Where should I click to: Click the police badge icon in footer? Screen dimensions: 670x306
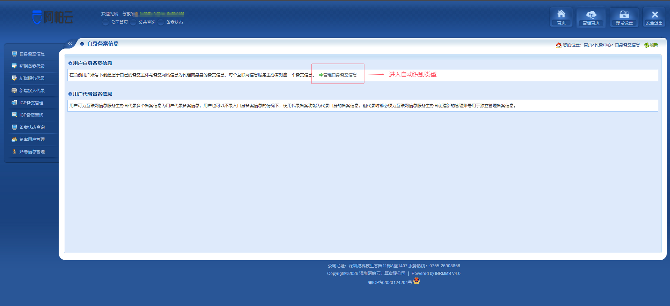(417, 281)
